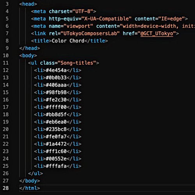Click the closing ul tag
Image resolution: width=195 pixels, height=195 pixels.
coord(35,174)
